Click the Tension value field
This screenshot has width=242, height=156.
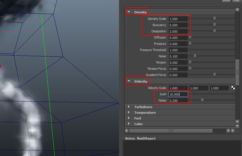178,63
